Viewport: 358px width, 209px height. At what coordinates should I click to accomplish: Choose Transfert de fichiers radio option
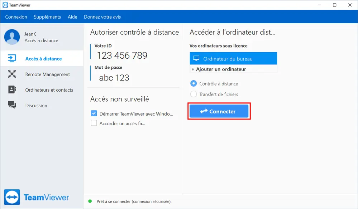[x=194, y=94]
